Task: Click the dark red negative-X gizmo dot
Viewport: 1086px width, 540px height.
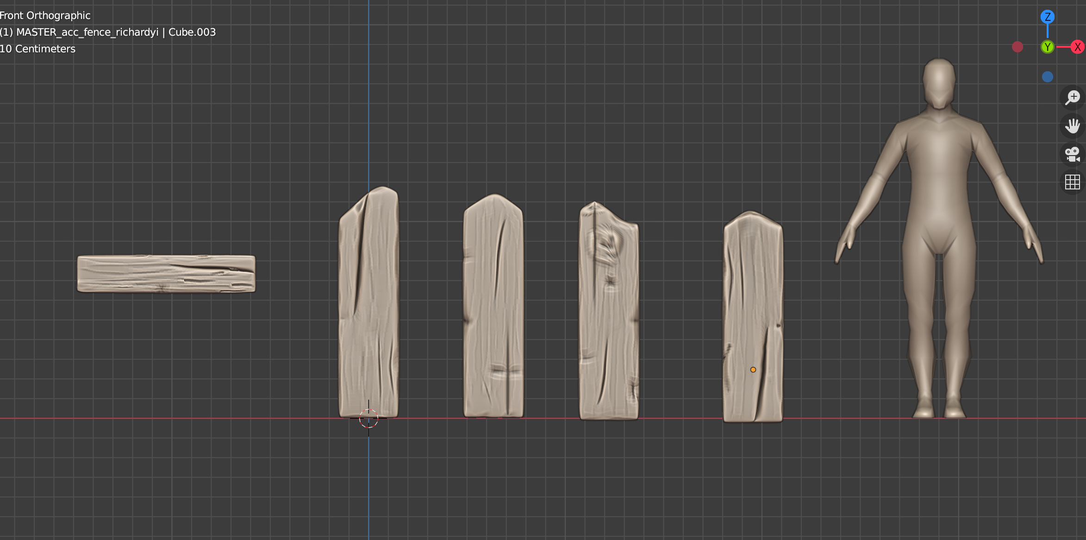Action: click(1017, 47)
